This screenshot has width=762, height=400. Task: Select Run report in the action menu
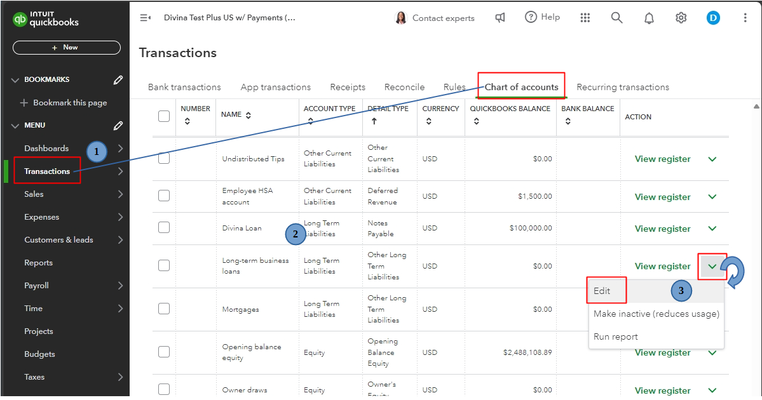[x=615, y=337]
